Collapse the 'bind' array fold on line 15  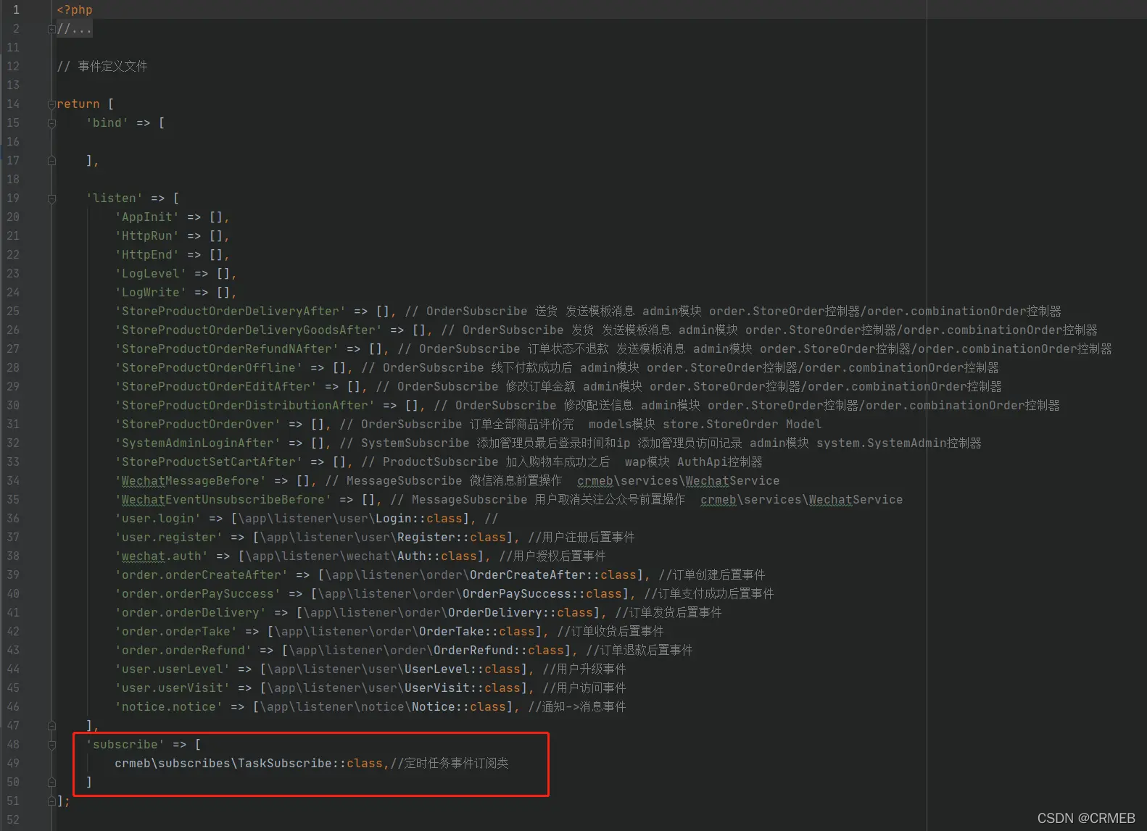pyautogui.click(x=51, y=123)
